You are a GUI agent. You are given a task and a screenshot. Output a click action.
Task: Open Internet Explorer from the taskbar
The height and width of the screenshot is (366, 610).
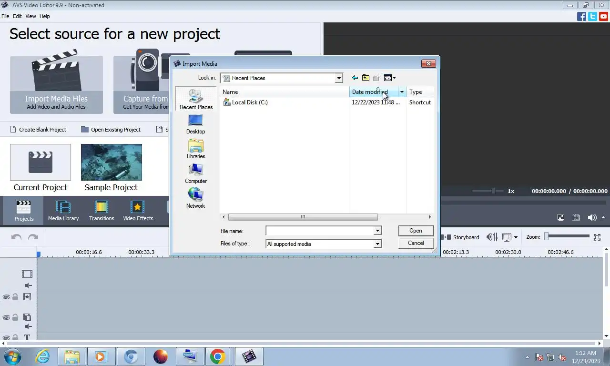(x=42, y=356)
